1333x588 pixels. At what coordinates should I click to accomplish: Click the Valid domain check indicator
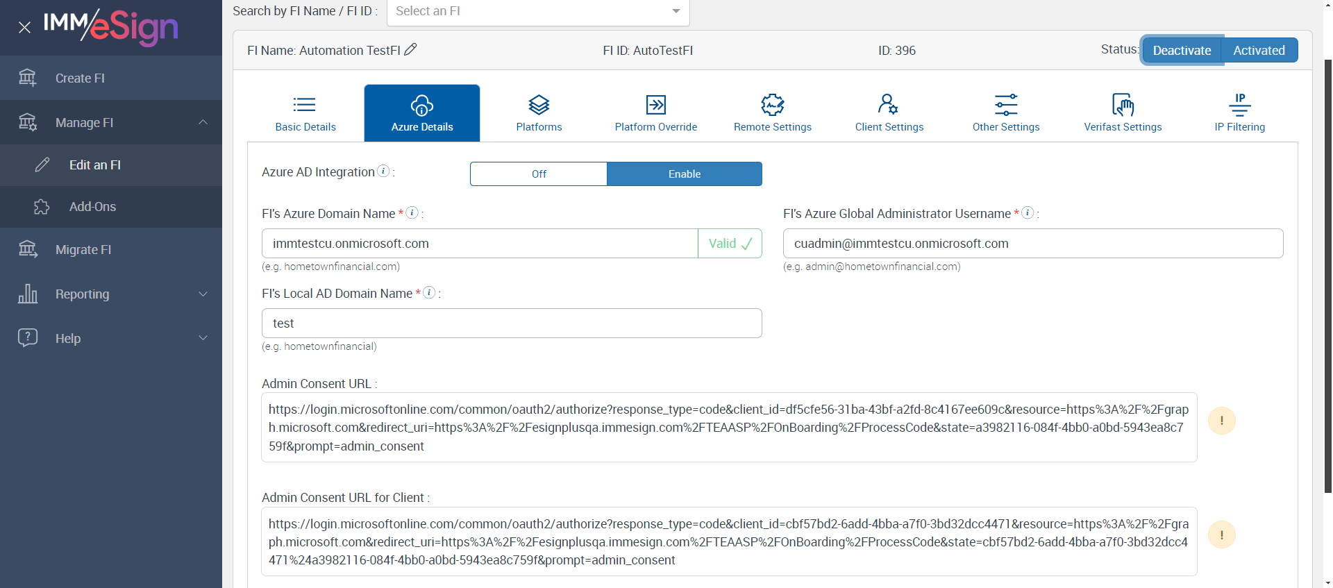730,244
